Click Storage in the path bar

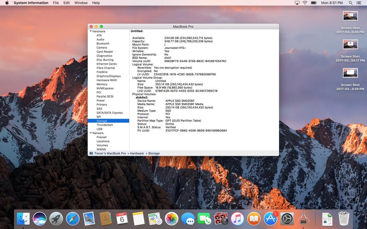pyautogui.click(x=154, y=153)
